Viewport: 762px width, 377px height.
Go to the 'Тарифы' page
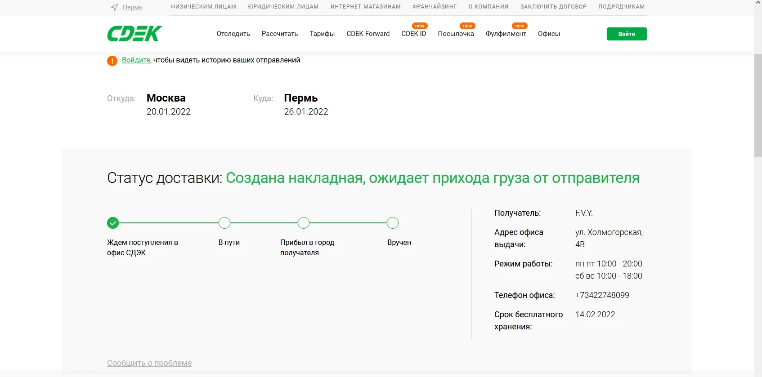322,34
